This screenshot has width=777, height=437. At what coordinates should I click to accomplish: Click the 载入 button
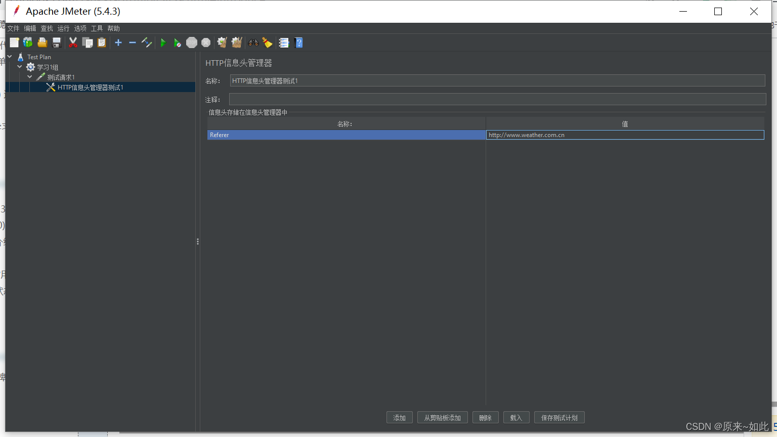[516, 418]
